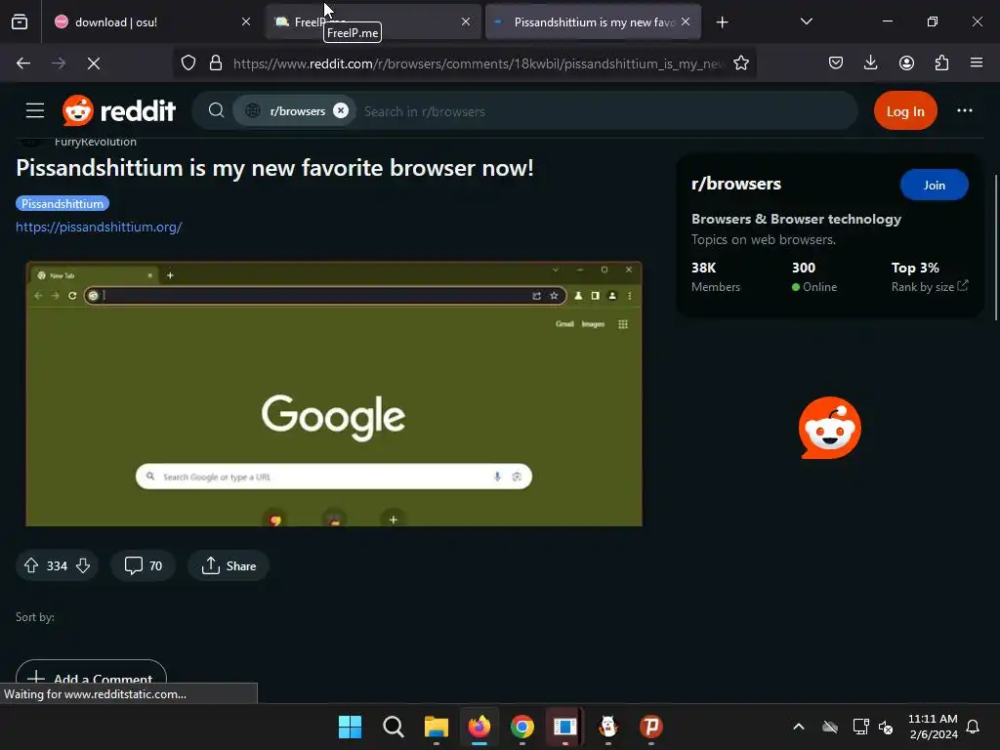
Task: Open the Rank by size link
Action: pyautogui.click(x=930, y=287)
